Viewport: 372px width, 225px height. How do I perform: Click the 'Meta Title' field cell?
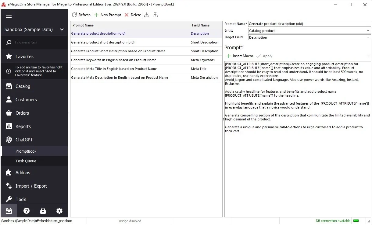click(199, 69)
